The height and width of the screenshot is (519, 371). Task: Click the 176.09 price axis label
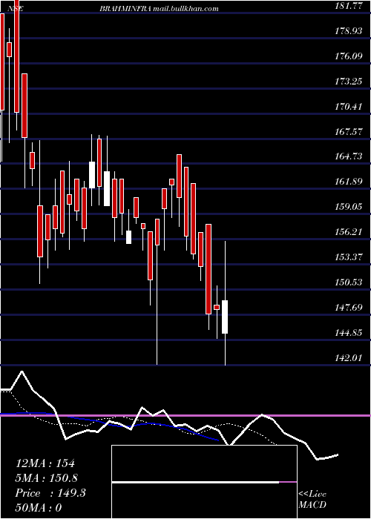(348, 56)
